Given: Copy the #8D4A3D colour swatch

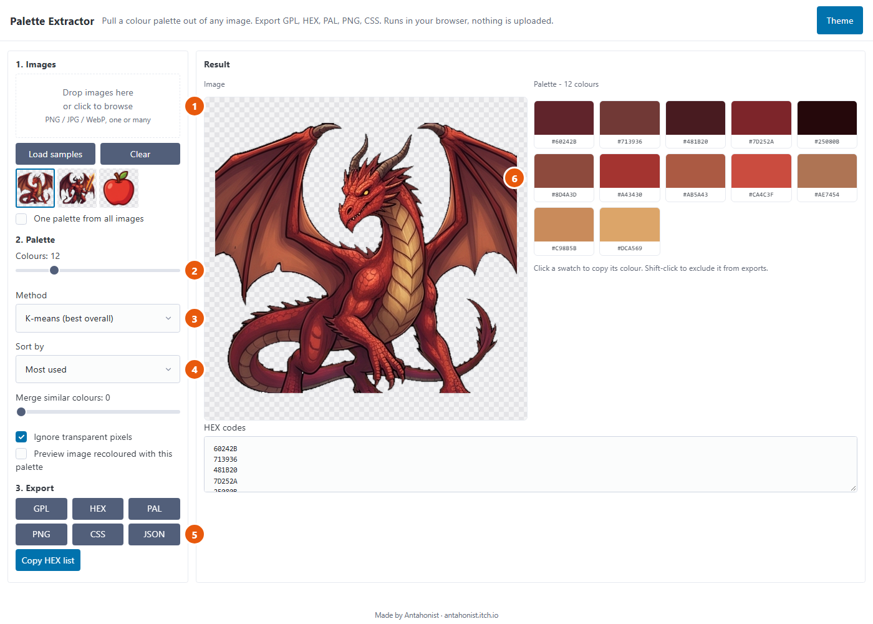Looking at the screenshot, I should (x=564, y=178).
